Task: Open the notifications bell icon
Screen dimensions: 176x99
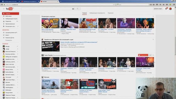Action: [166, 9]
